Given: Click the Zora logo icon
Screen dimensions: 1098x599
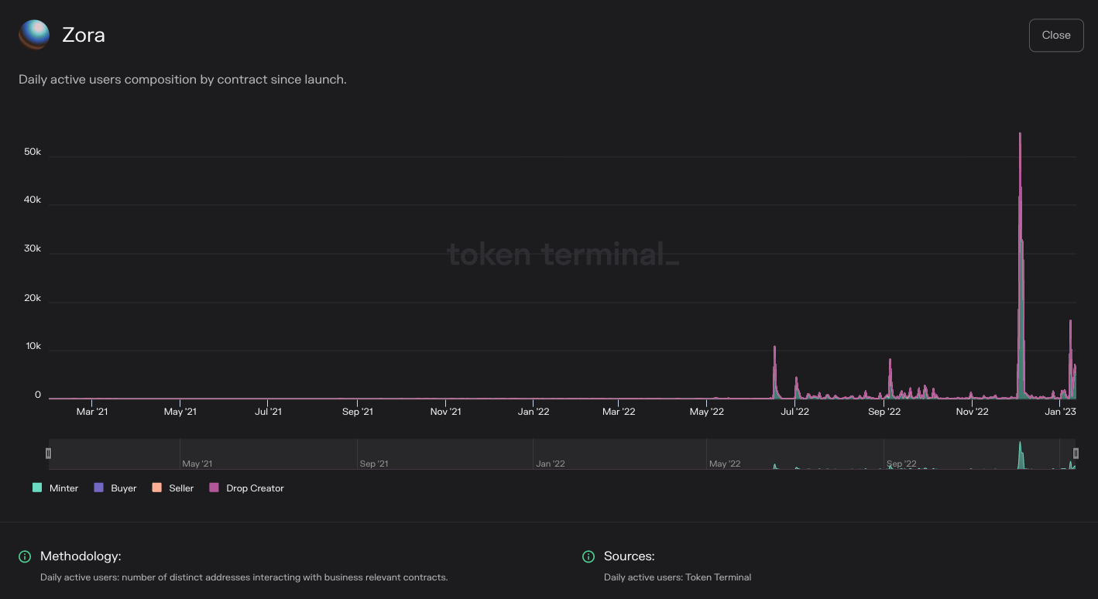Looking at the screenshot, I should coord(33,34).
